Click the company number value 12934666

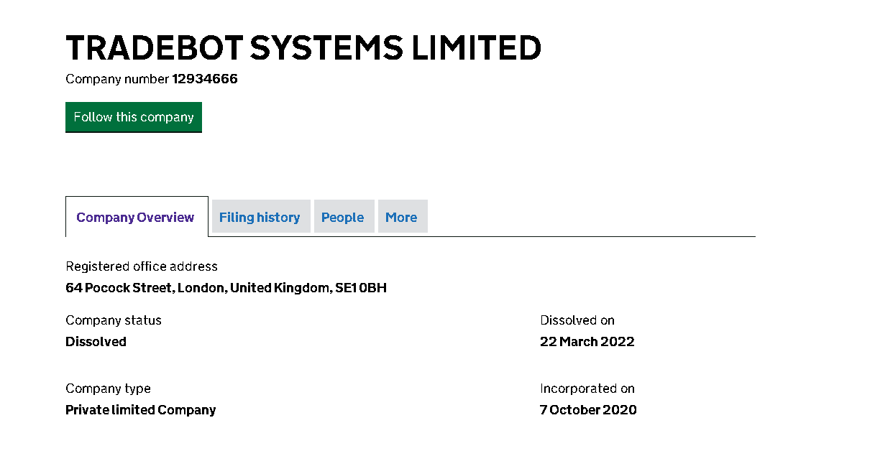pos(205,79)
